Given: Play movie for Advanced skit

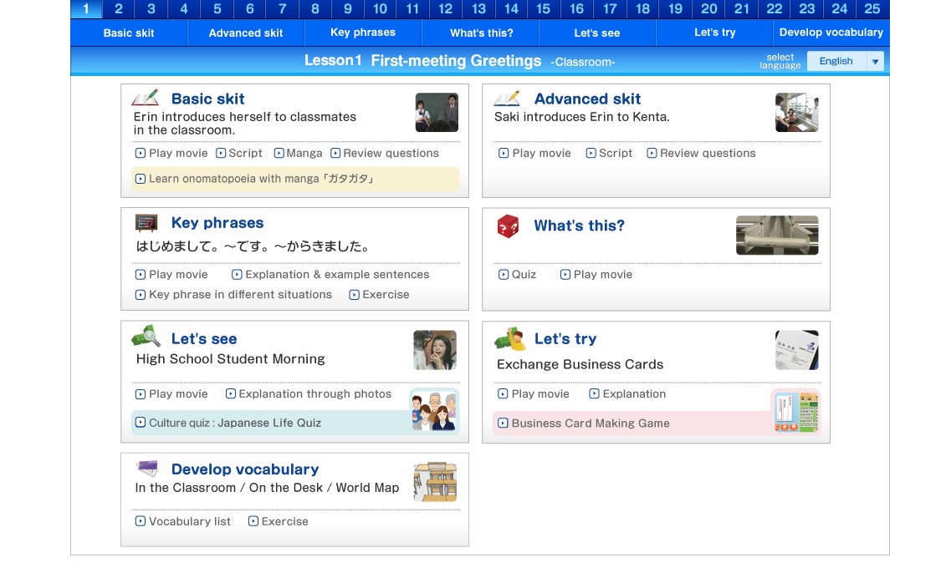Looking at the screenshot, I should coord(534,153).
